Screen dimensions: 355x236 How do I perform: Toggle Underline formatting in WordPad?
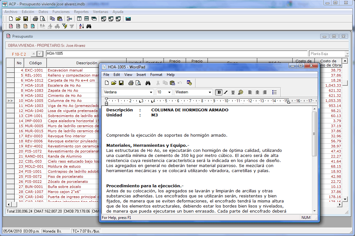coord(233,92)
